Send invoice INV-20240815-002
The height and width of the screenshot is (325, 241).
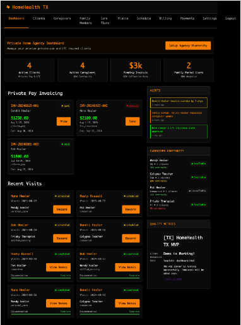coord(132,121)
